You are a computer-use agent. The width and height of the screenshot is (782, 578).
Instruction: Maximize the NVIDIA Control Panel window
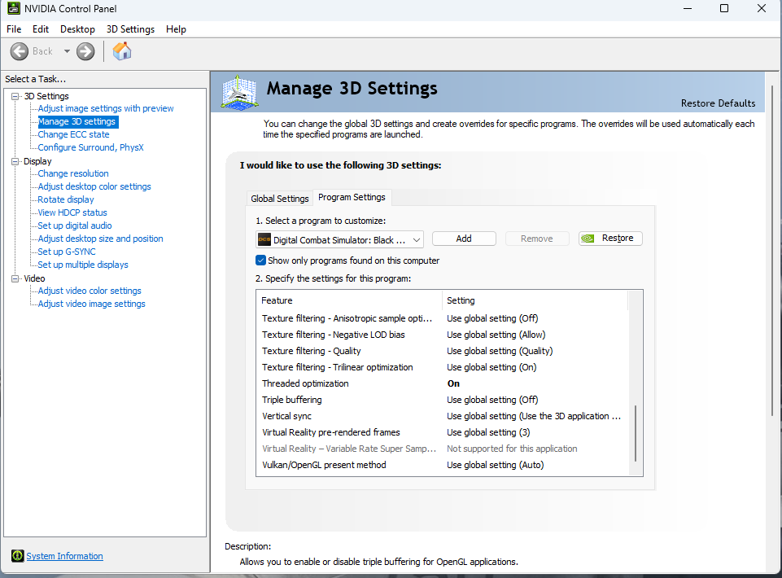pos(724,8)
